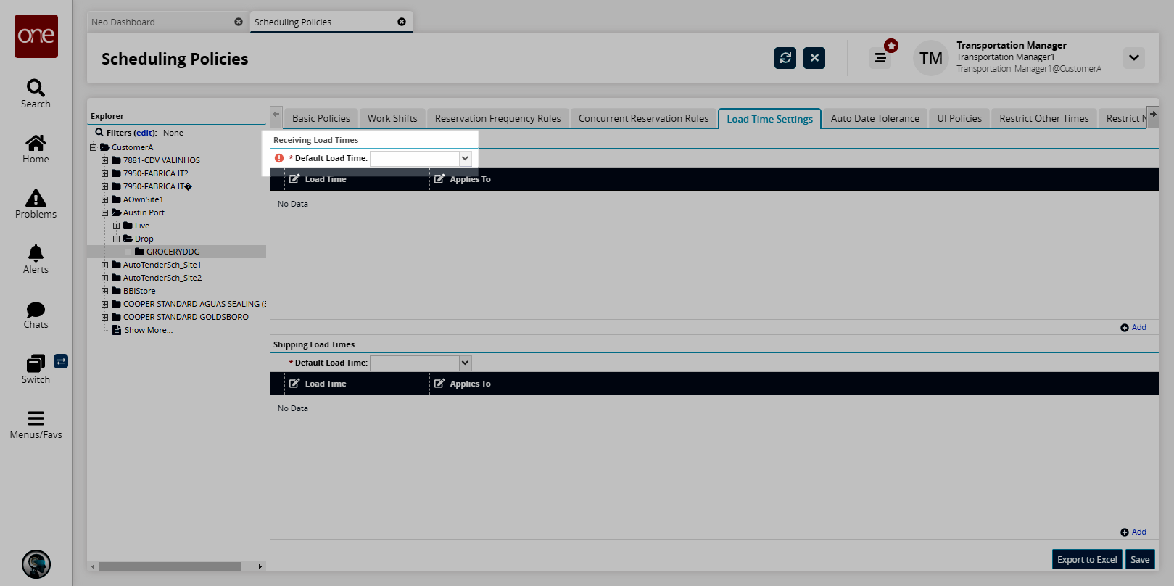1174x586 pixels.
Task: Click the blue close X button in header
Action: tap(814, 58)
